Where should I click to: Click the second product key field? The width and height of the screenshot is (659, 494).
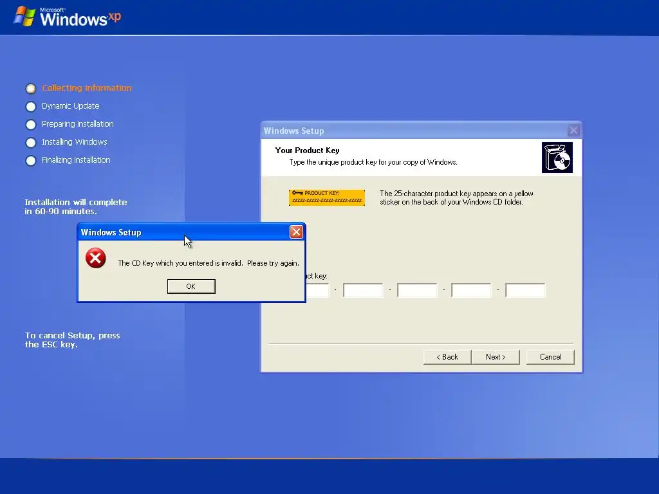[363, 290]
